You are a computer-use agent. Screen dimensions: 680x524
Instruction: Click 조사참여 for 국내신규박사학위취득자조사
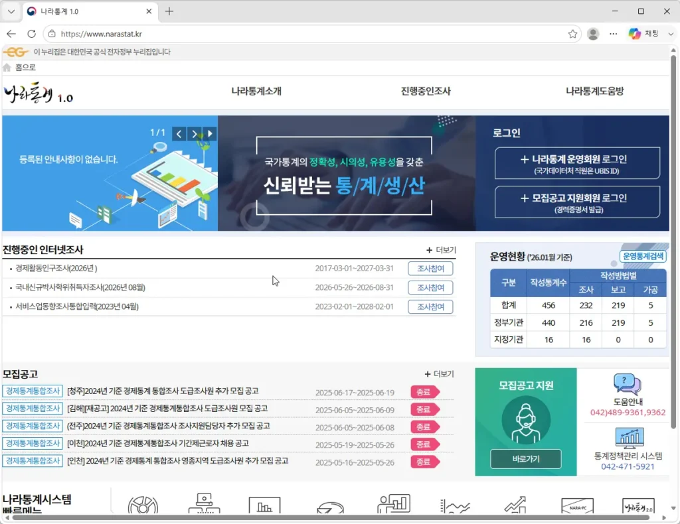[x=430, y=288]
